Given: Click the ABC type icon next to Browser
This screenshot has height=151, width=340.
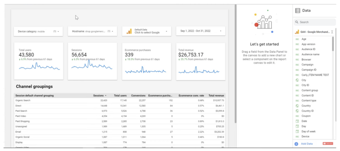Looking at the screenshot, I should pyautogui.click(x=297, y=59).
